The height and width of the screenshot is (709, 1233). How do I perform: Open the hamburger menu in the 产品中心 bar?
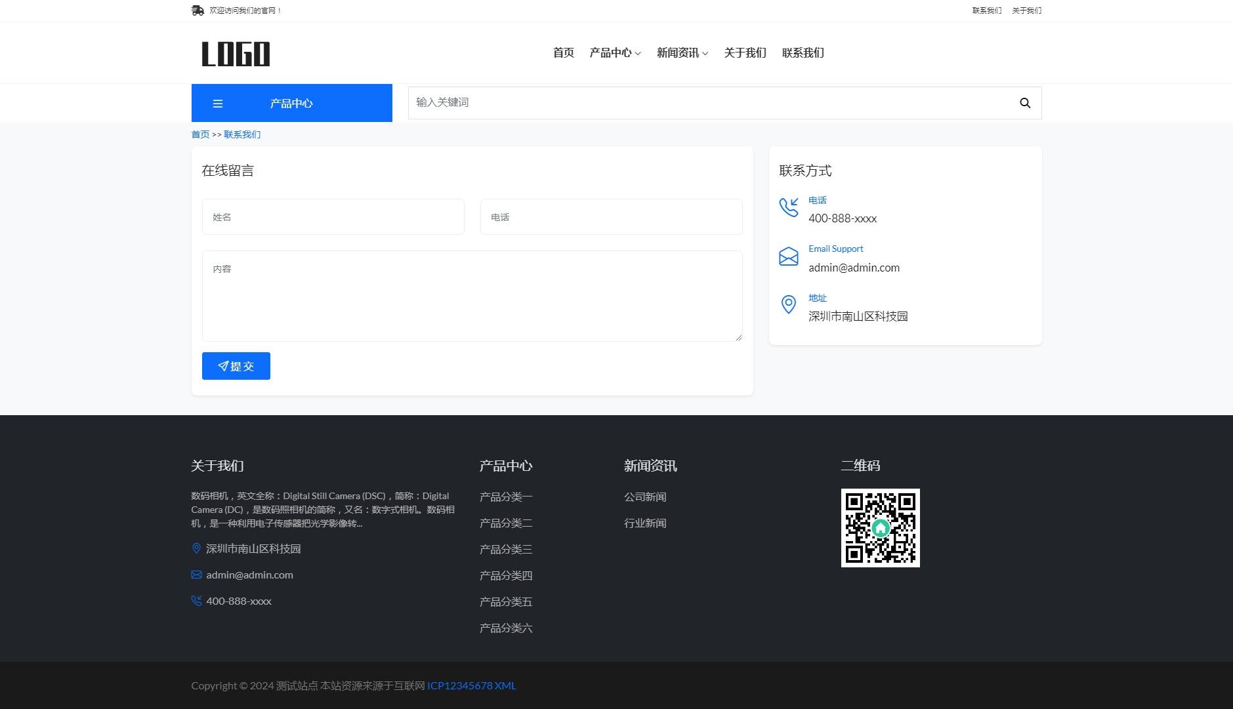point(217,103)
